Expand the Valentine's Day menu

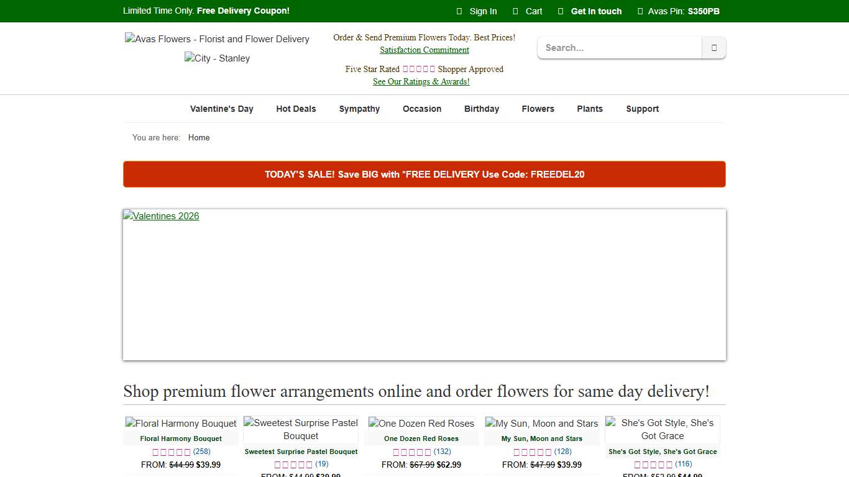click(222, 109)
